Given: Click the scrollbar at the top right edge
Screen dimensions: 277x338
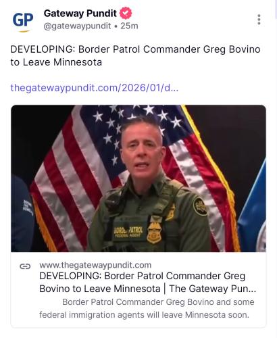Looking at the screenshot, I should [274, 9].
